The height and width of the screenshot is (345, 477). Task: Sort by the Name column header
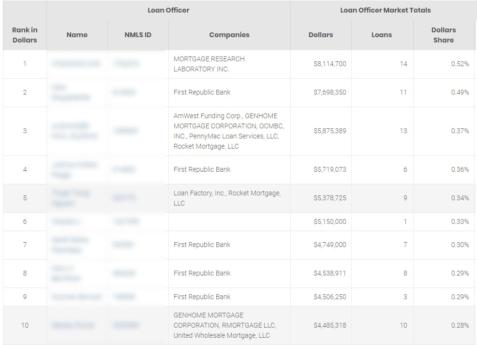tap(77, 35)
